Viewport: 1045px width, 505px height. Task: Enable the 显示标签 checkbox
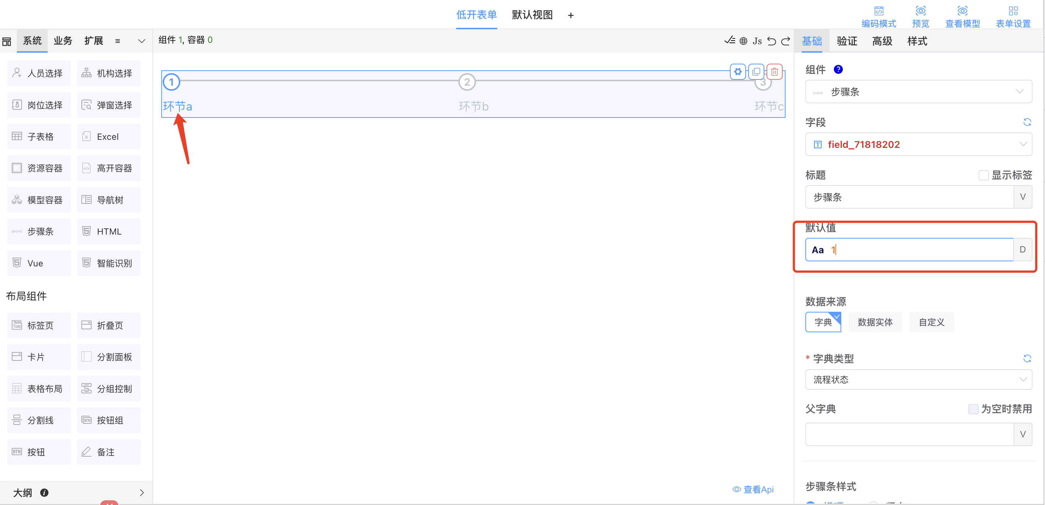[983, 175]
